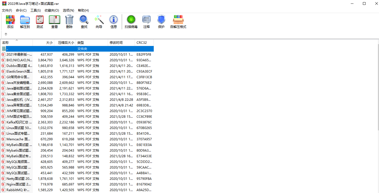The width and height of the screenshot is (379, 193).
Task: Click CRC32 value EB2FF5F8
Action: coord(144,54)
